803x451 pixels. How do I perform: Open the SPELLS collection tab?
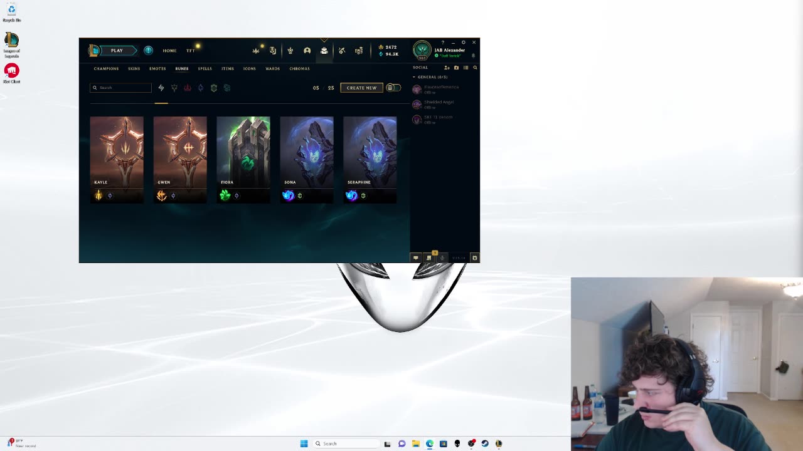click(x=205, y=68)
